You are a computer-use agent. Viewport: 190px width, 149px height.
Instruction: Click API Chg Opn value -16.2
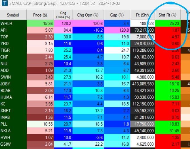click(88, 30)
